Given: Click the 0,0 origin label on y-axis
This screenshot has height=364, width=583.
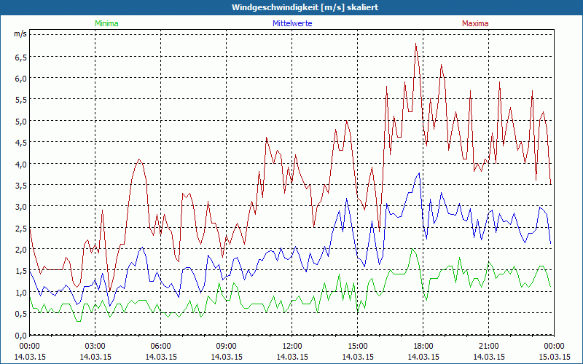Looking at the screenshot, I should [20, 335].
